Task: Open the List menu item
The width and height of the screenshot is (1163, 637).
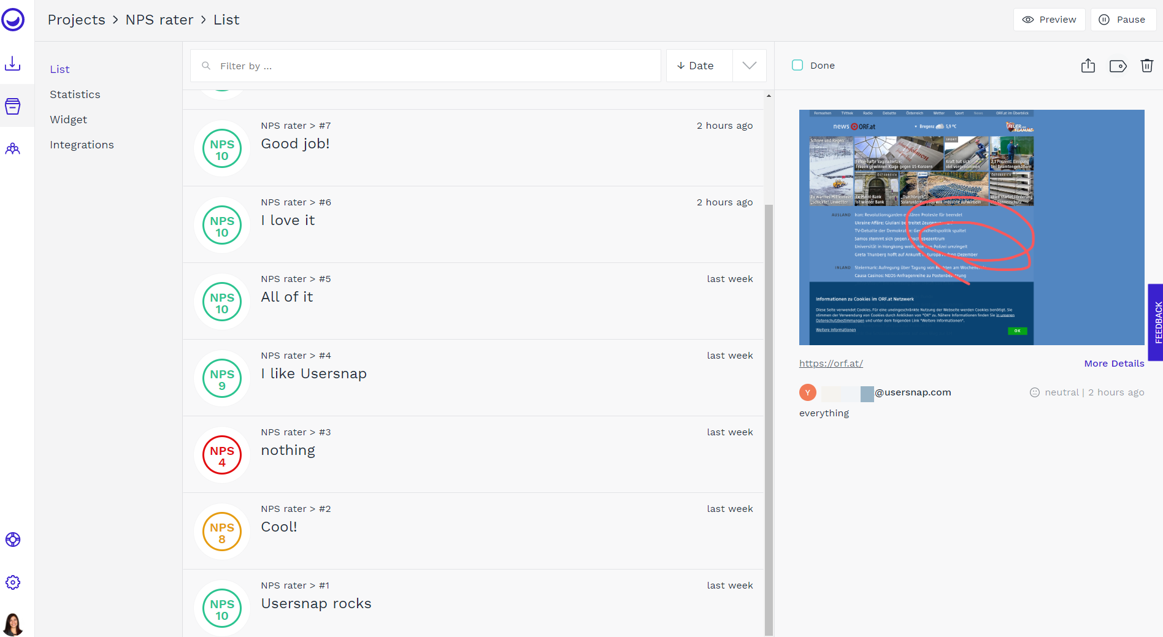Action: click(59, 69)
